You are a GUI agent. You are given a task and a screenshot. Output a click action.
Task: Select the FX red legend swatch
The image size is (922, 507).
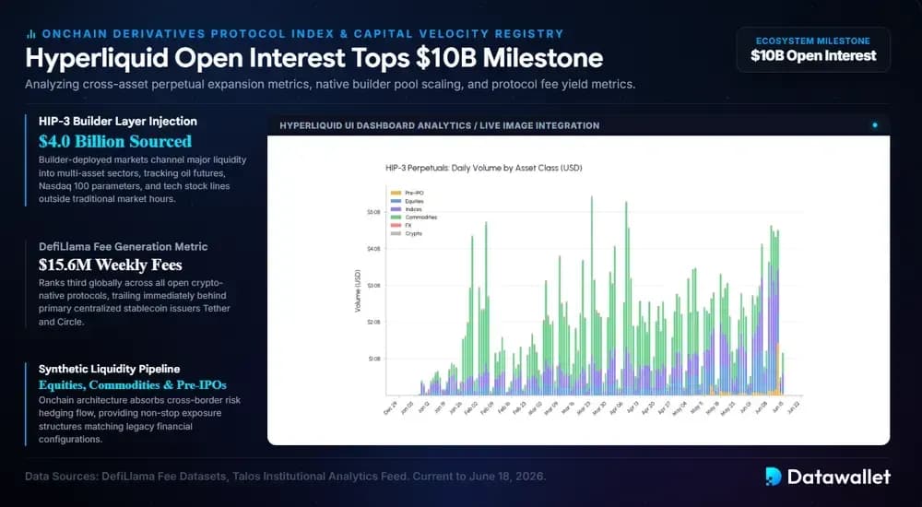coord(396,225)
